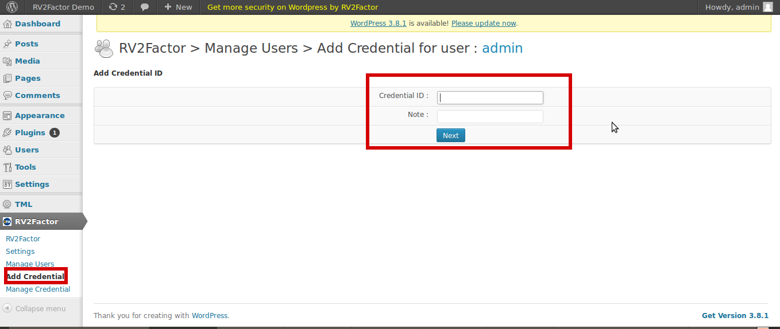The height and width of the screenshot is (329, 780).
Task: Open the Pages menu item
Action: point(28,78)
